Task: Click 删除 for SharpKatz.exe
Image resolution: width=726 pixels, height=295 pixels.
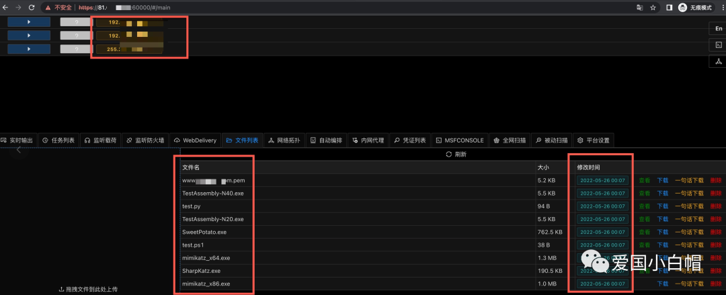Action: [715, 271]
